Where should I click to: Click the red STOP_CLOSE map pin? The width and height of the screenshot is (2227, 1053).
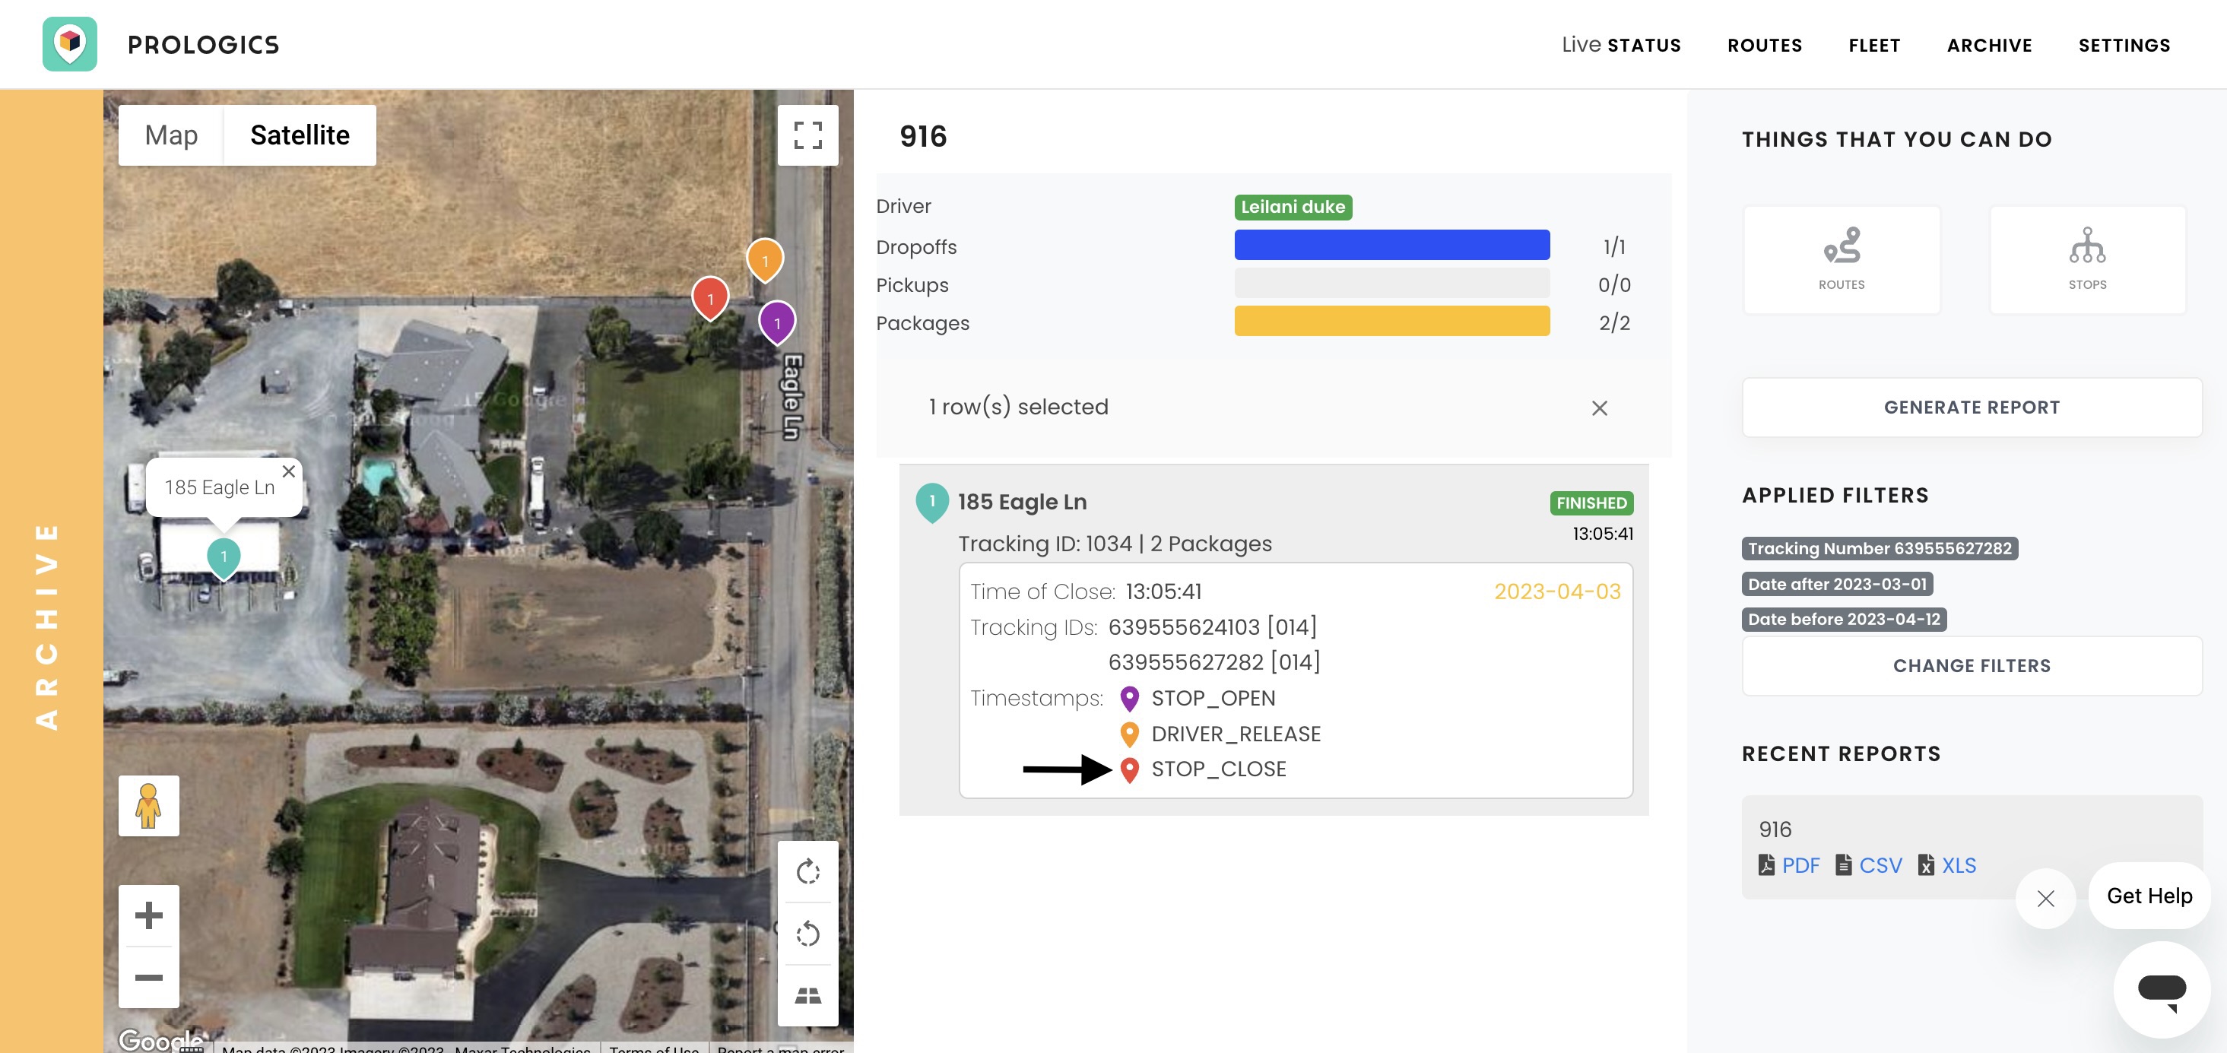[710, 297]
